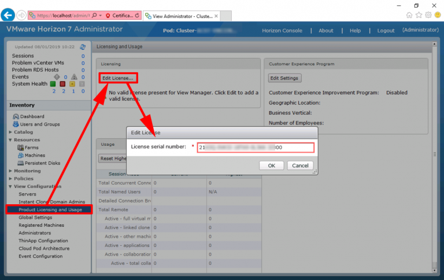Open the About link
This screenshot has width=444, height=280.
(326, 31)
